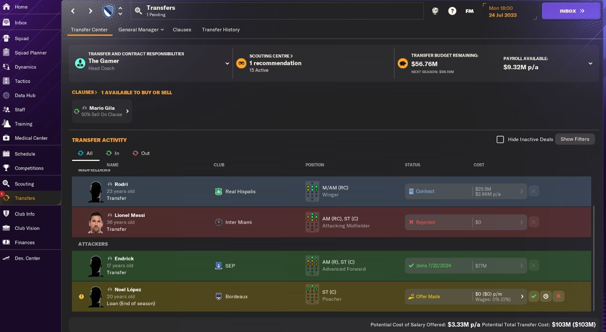The width and height of the screenshot is (606, 332).
Task: Navigate forward with the right arrow
Action: coord(90,11)
